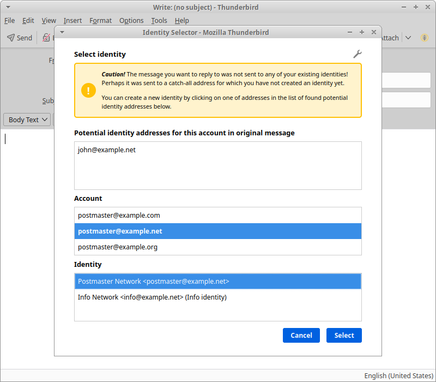Click the yellow caution exclamation icon
The height and width of the screenshot is (382, 436).
coord(88,91)
